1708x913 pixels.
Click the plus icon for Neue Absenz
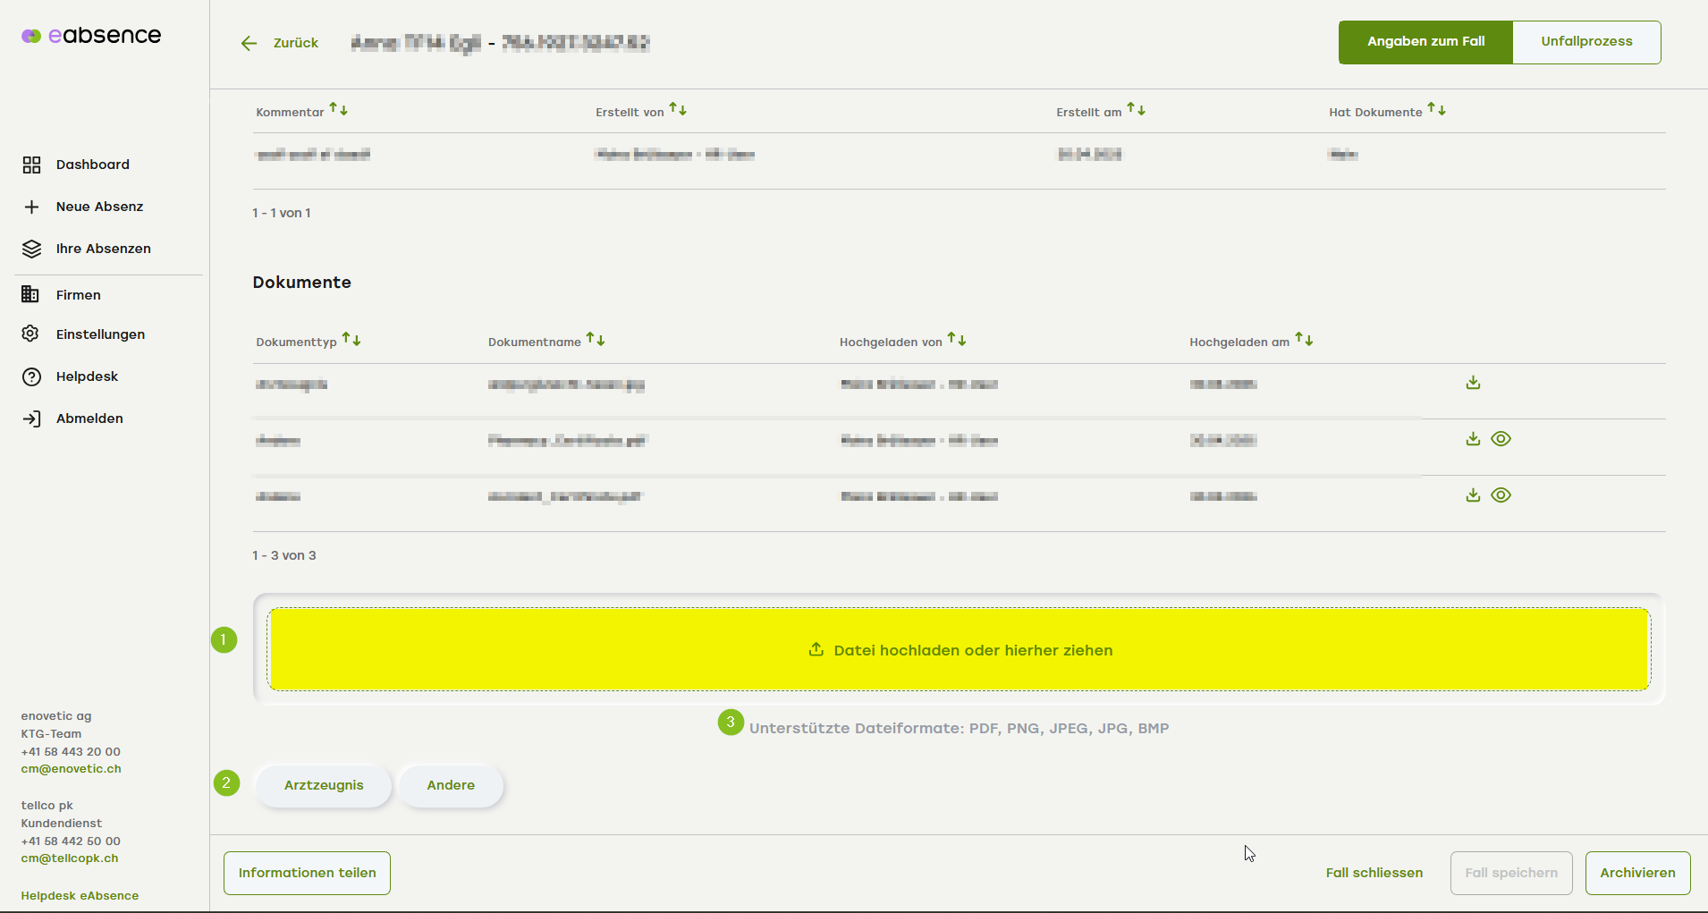(31, 207)
